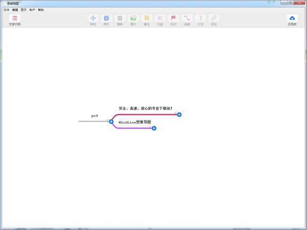
Task: Click the plus button at the red branch end
Action: [179, 114]
